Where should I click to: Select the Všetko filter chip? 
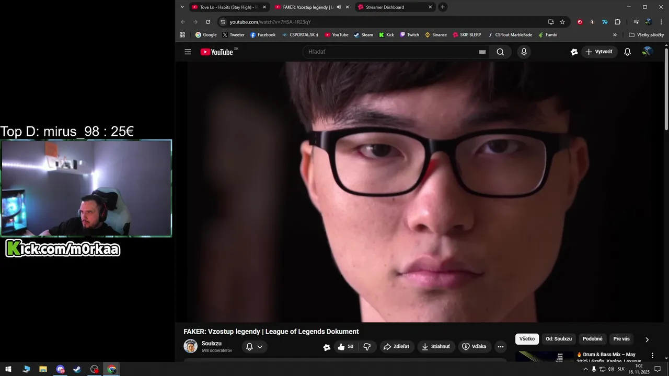(527, 339)
